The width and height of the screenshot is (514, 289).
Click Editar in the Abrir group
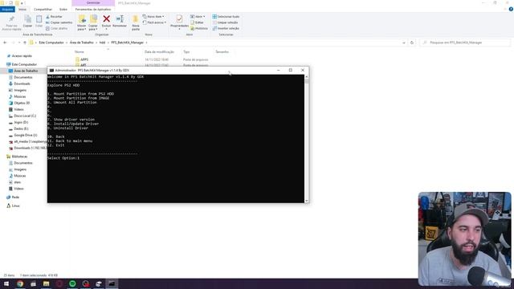point(197,22)
